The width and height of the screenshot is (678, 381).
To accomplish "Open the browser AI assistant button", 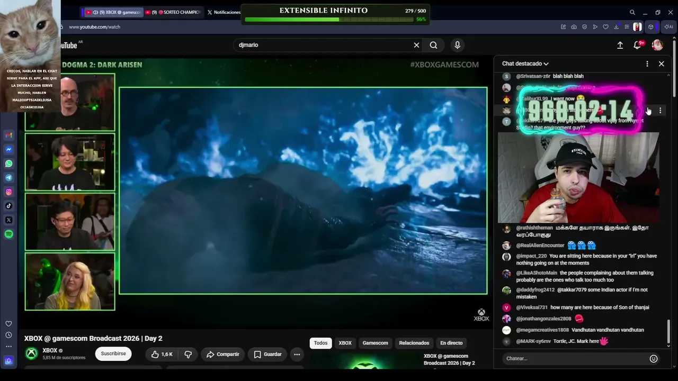I will (668, 27).
